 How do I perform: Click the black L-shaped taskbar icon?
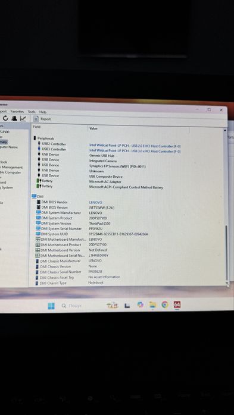pos(127,306)
